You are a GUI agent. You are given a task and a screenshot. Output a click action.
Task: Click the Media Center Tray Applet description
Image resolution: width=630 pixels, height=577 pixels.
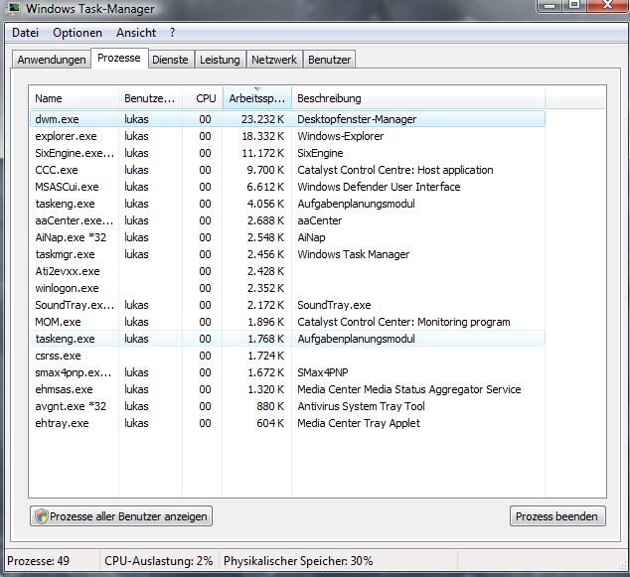[x=359, y=423]
